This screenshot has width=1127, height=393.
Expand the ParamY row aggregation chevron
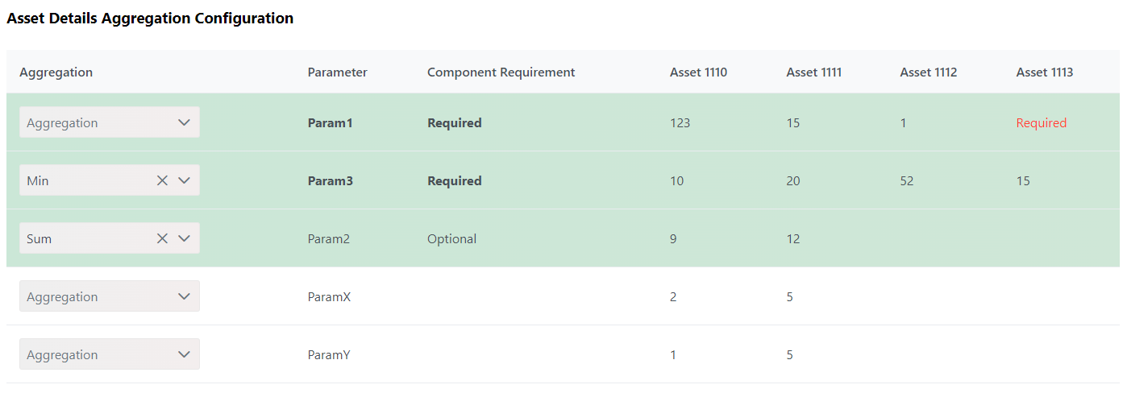point(184,354)
